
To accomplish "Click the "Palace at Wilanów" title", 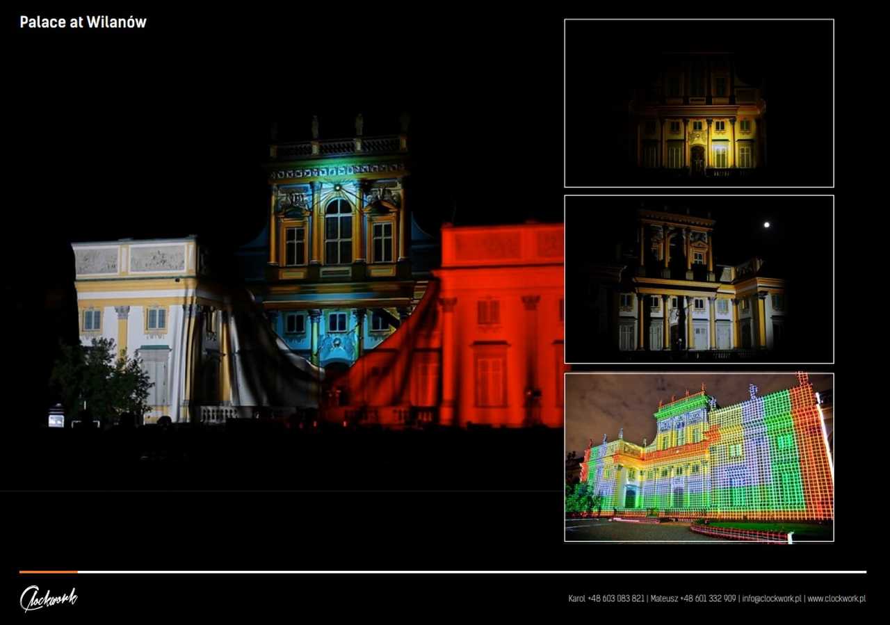I will click(83, 22).
